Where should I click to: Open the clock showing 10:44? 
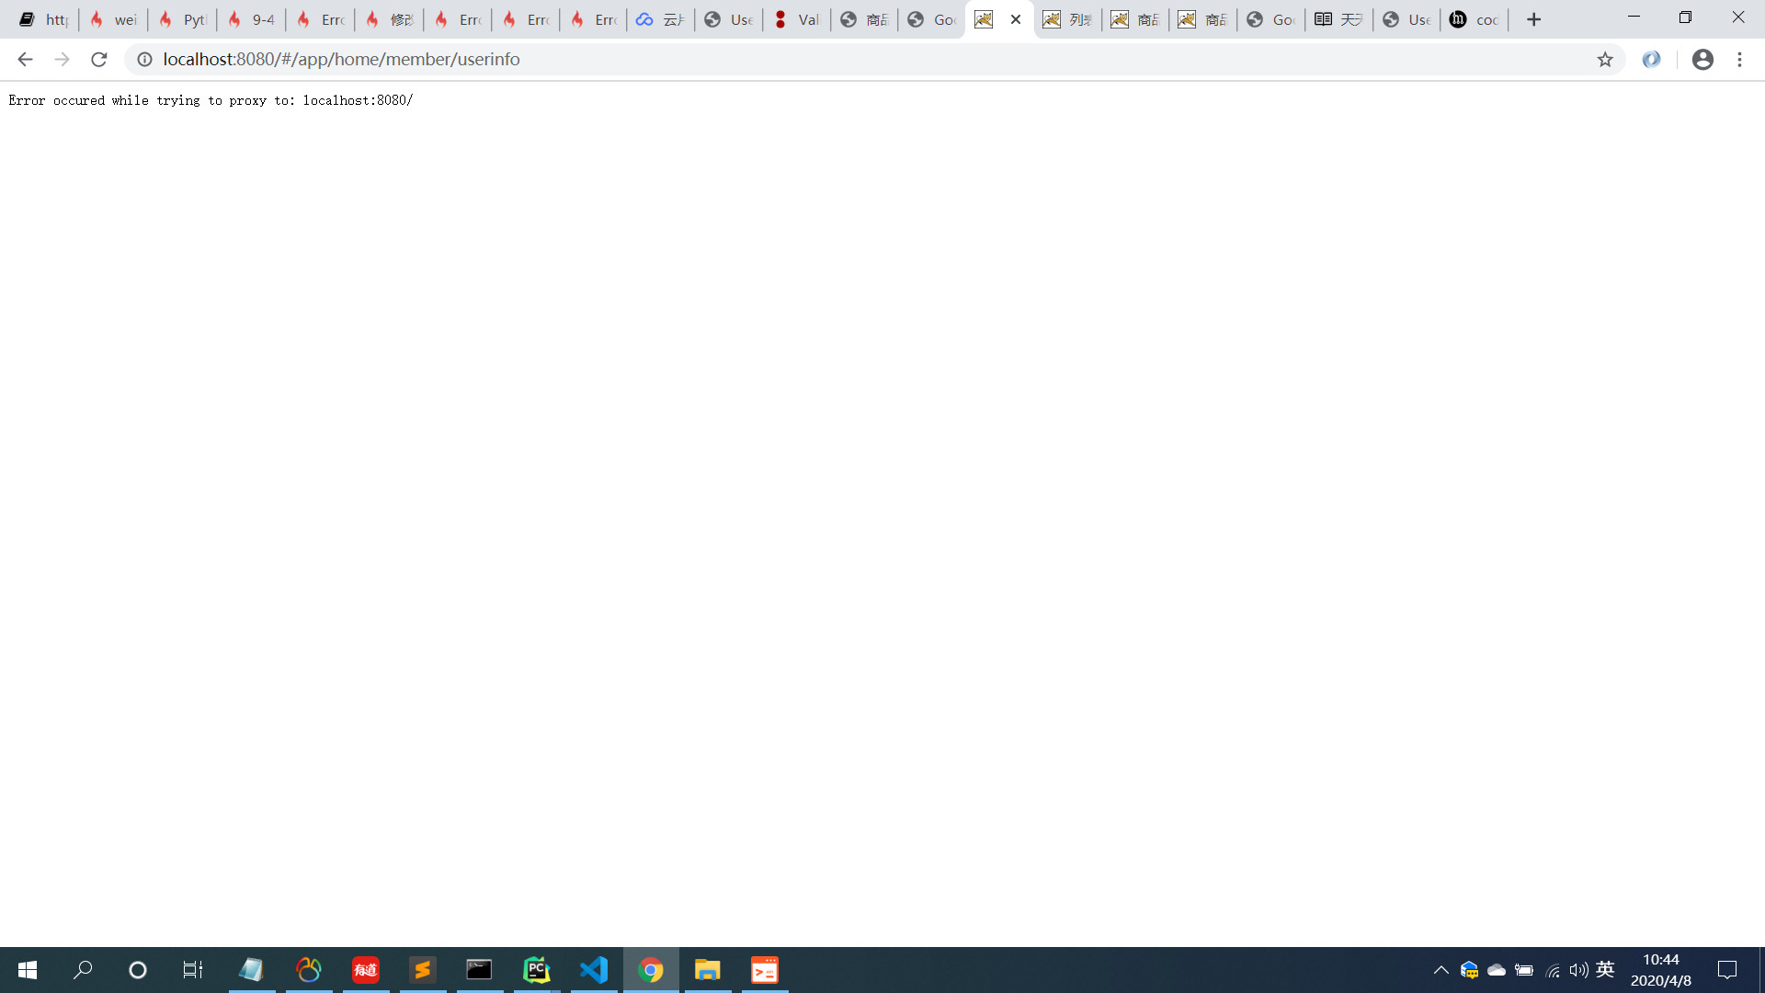(1661, 970)
